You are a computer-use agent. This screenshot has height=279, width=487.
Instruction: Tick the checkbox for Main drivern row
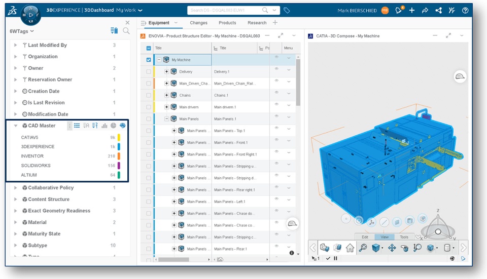pos(149,107)
